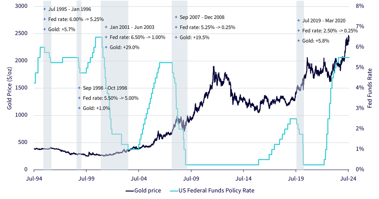Image resolution: width=379 pixels, height=199 pixels.
Task: Click the Gold price legend entry
Action: click(143, 191)
